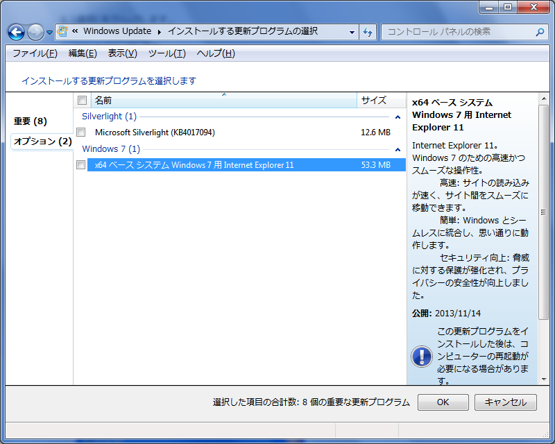Image resolution: width=555 pixels, height=444 pixels.
Task: Click the search magnifier icon
Action: coord(540,32)
